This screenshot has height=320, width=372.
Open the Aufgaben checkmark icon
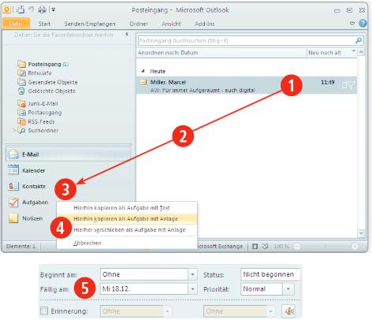[x=13, y=203]
